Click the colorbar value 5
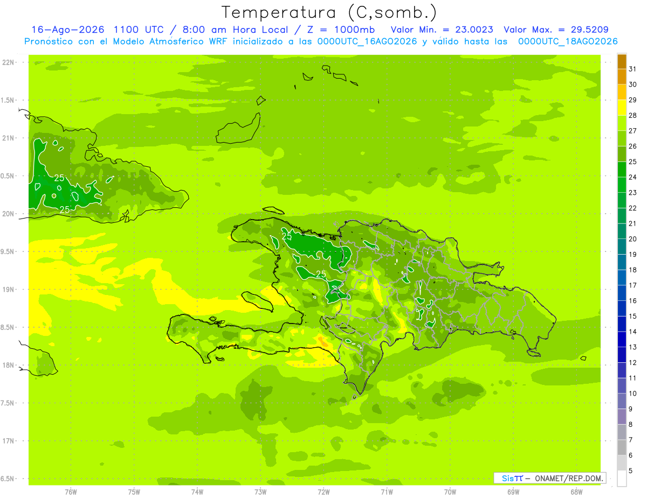Image resolution: width=647 pixels, height=499 pixels. tap(630, 471)
